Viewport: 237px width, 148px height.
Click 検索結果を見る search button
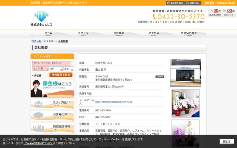61,75
